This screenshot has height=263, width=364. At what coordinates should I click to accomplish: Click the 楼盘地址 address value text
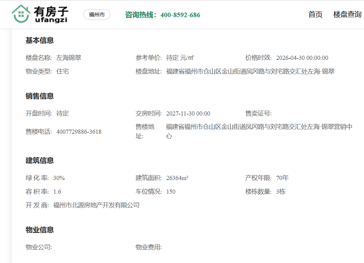250,71
